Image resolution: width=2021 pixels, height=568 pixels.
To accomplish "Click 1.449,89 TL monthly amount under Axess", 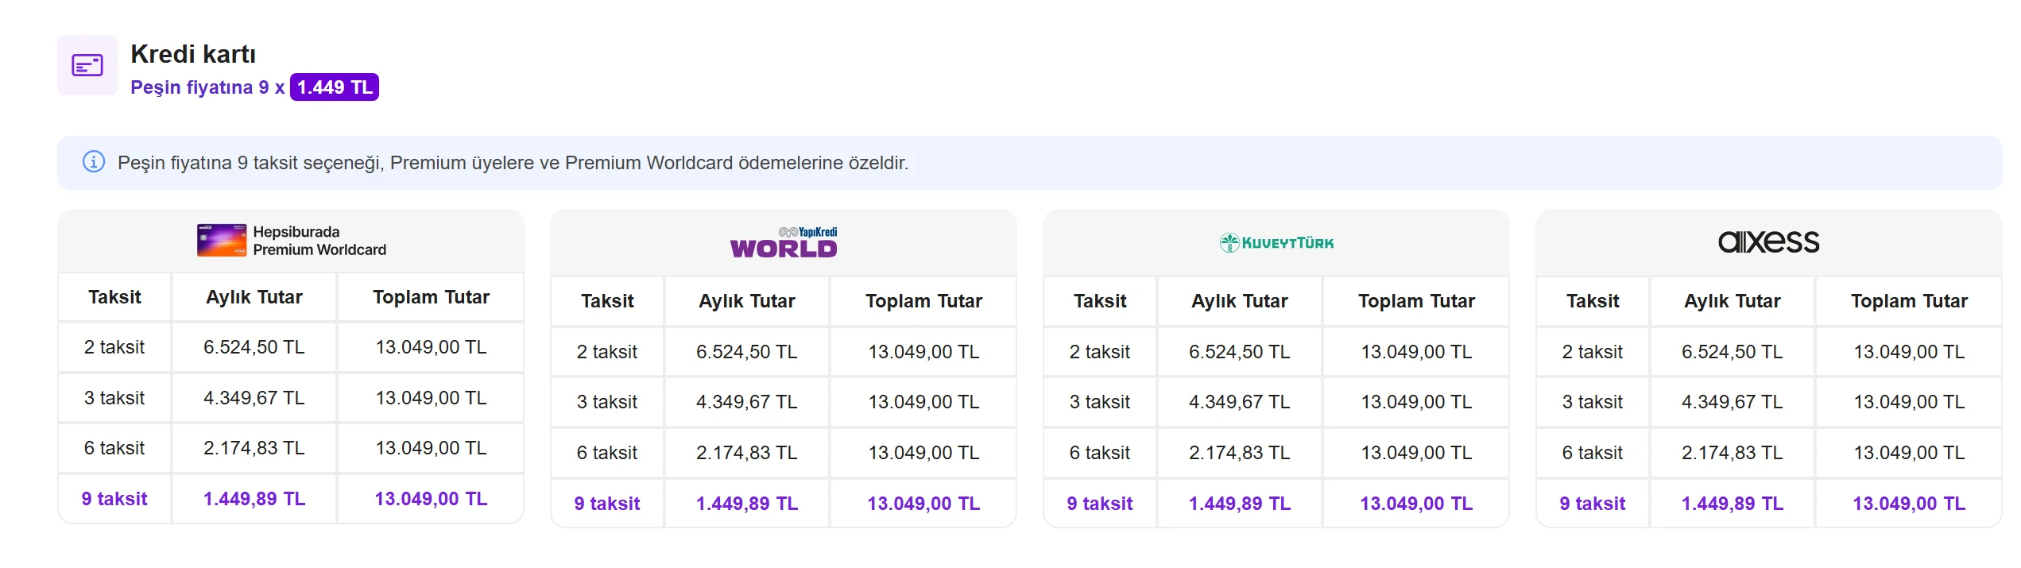I will 1733,504.
